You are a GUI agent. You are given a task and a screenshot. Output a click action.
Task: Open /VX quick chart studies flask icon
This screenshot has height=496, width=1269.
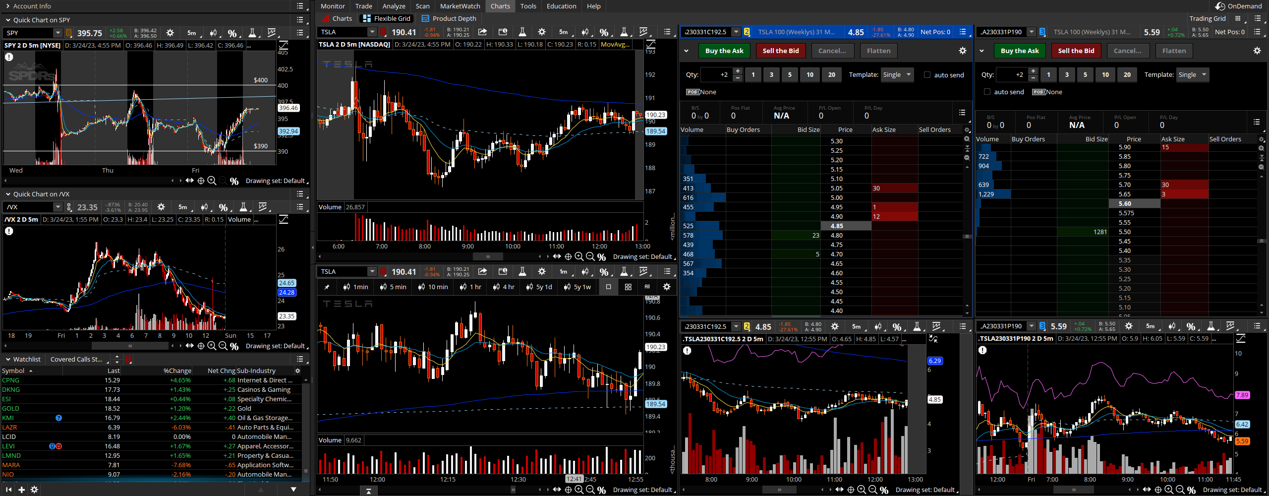coord(243,207)
